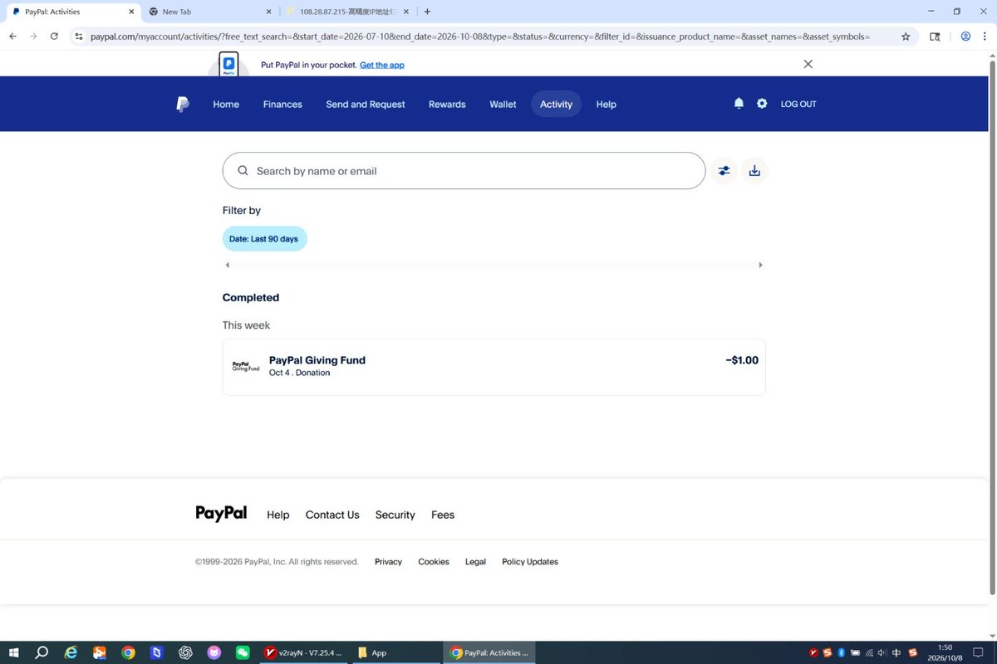This screenshot has height=664, width=997.
Task: Switch to App folder window on taskbar
Action: tap(395, 652)
